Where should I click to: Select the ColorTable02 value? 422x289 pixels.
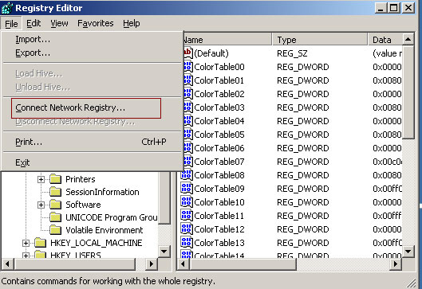click(219, 94)
